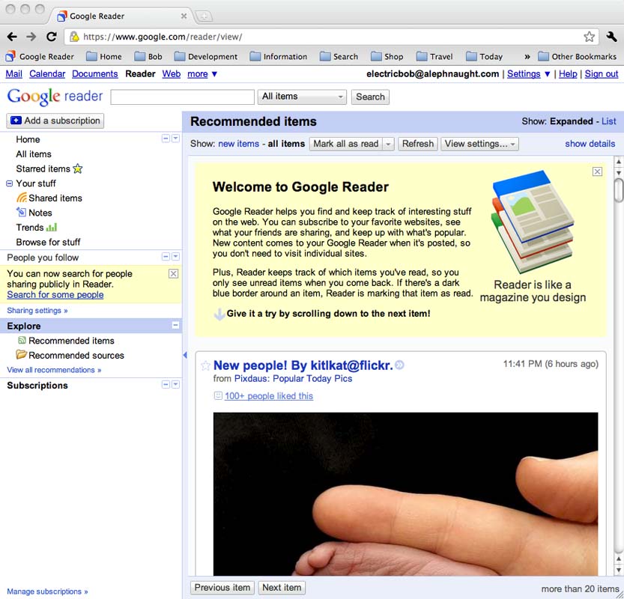Screen dimensions: 624x599
Task: Dismiss the search for people notice
Action: (174, 273)
